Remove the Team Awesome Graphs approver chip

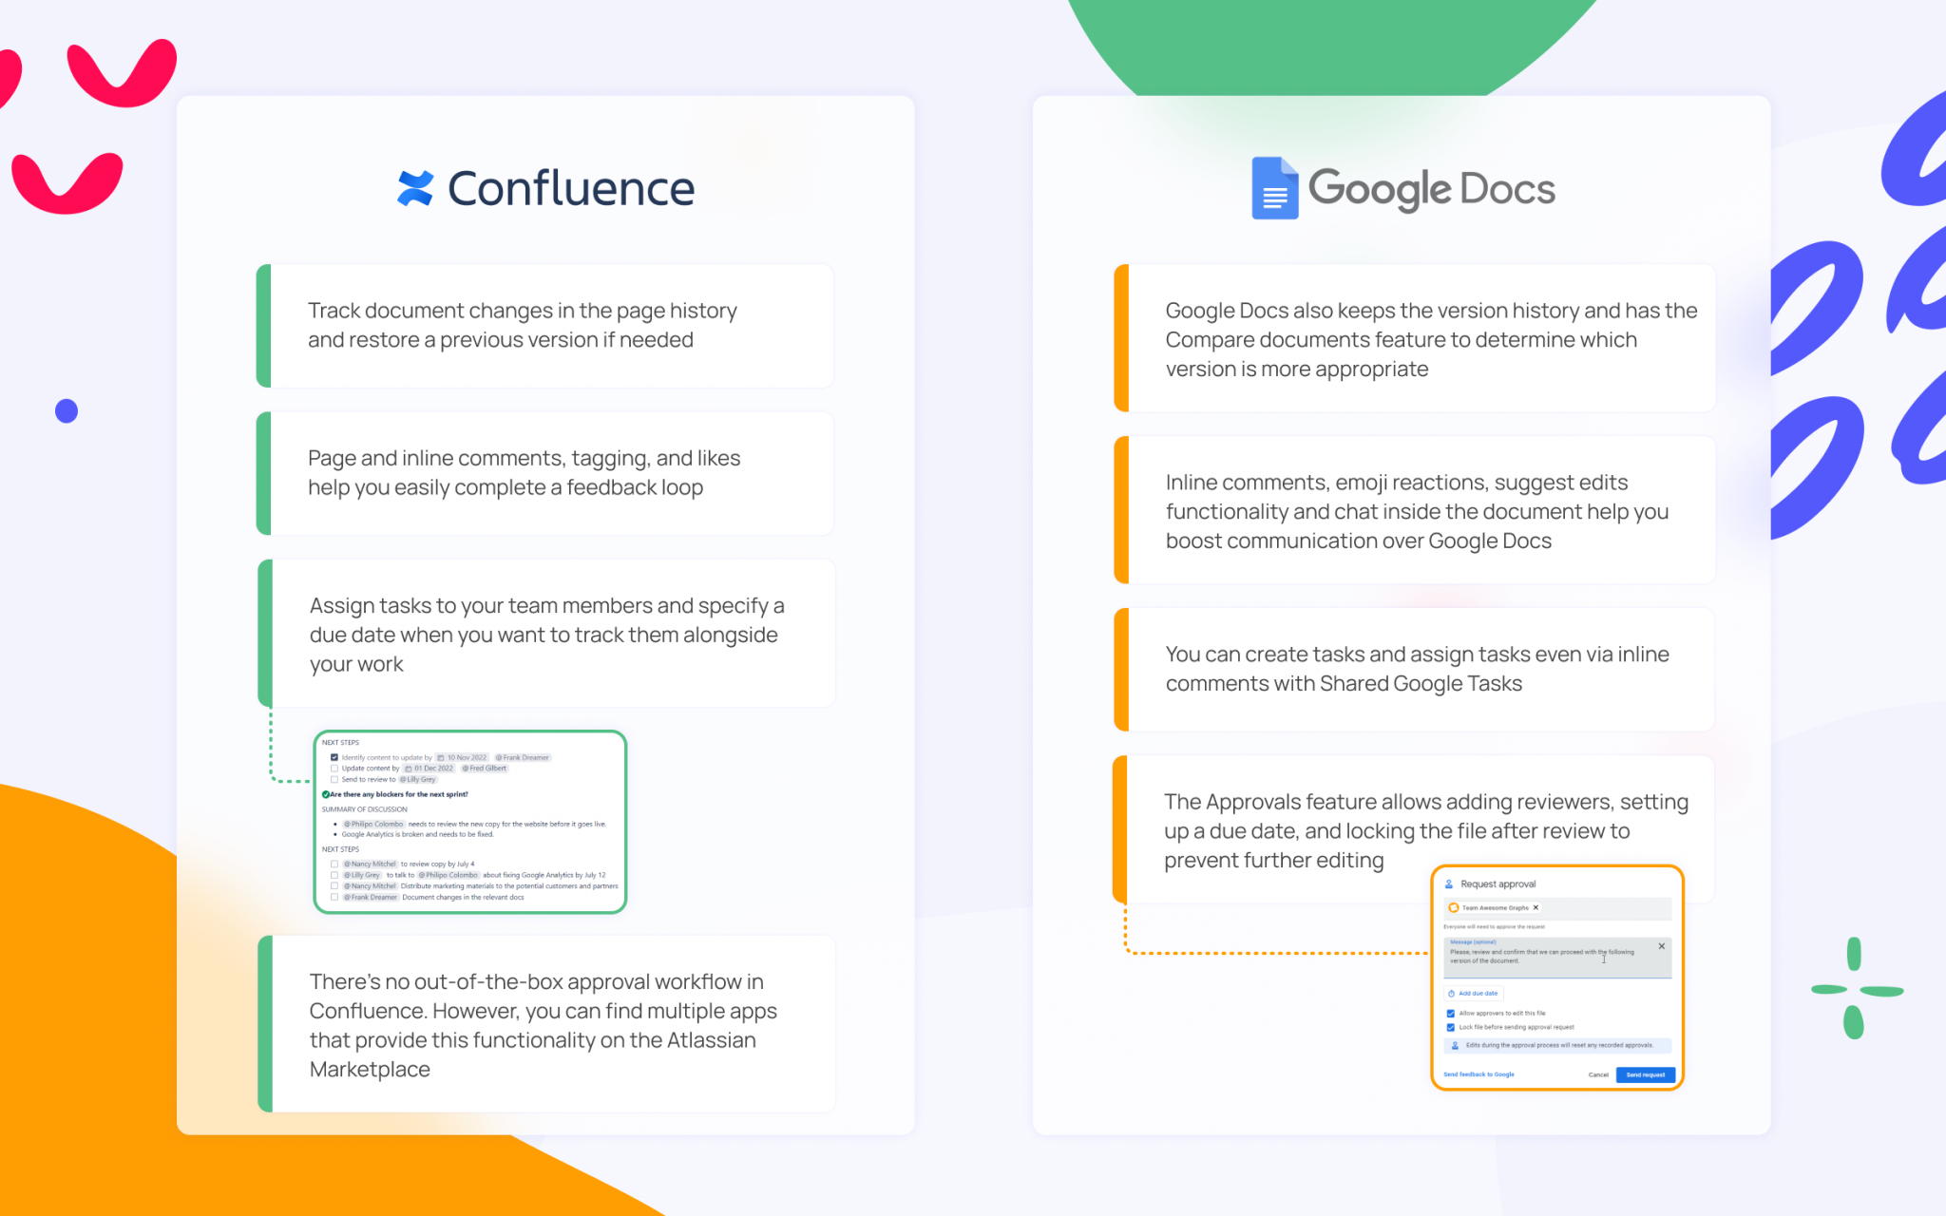click(1536, 907)
